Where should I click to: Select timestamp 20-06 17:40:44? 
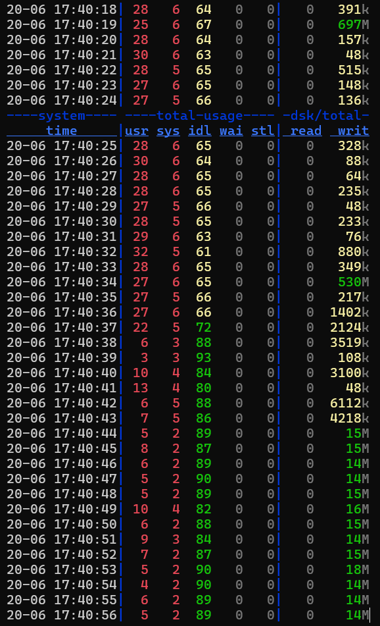[61, 433]
